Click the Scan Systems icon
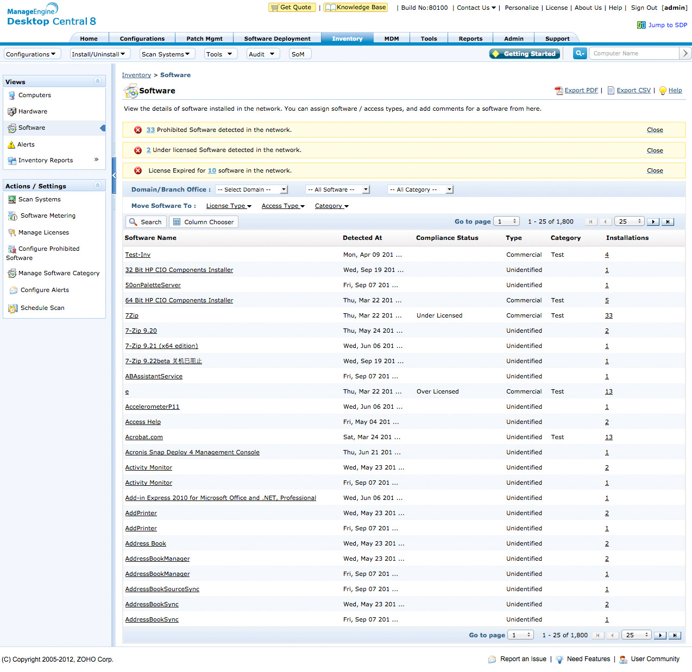Screen dimensions: 692x672 click(12, 200)
